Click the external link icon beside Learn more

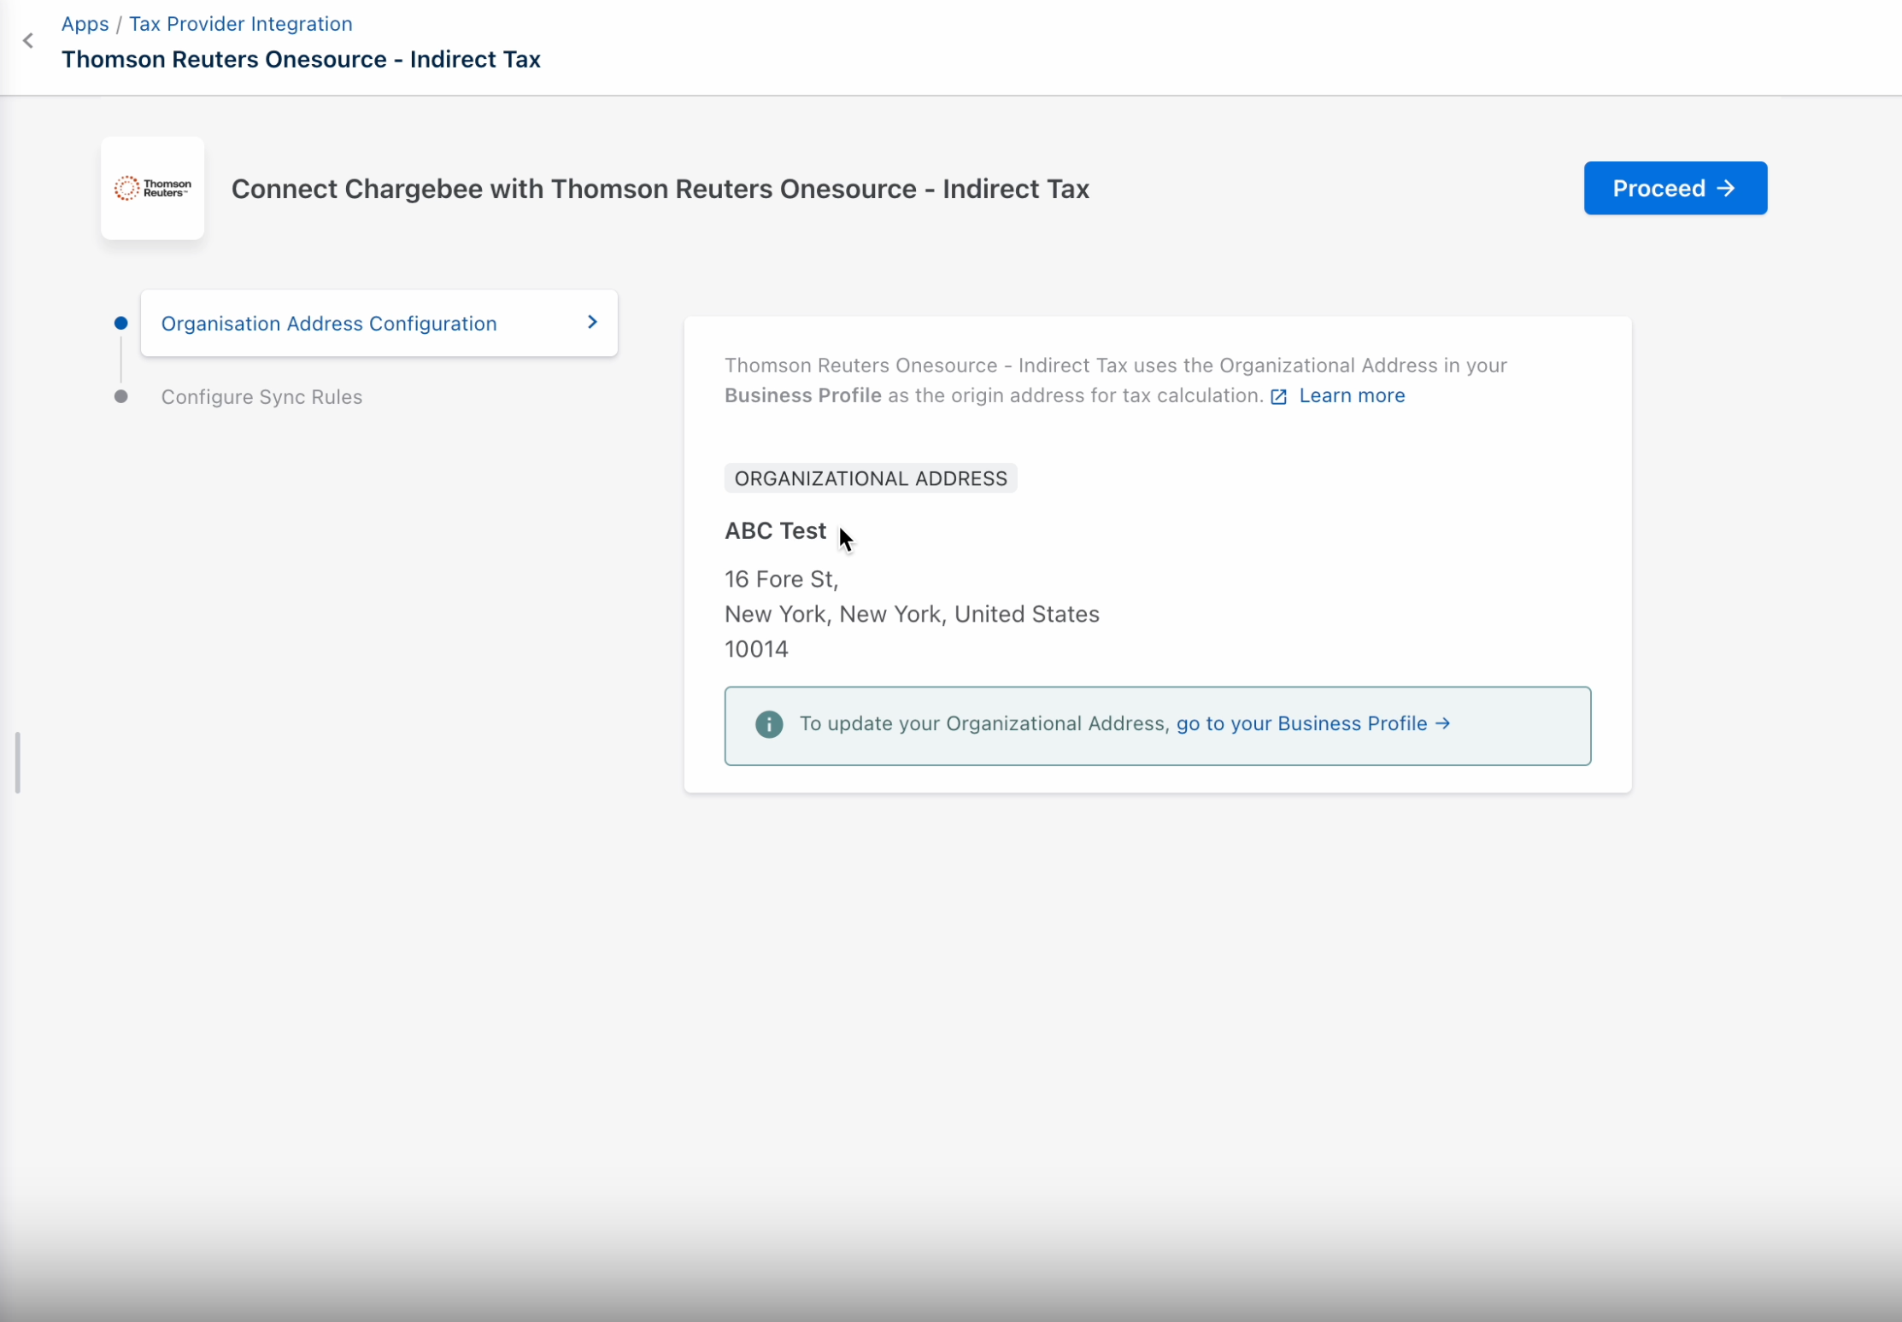coord(1278,397)
